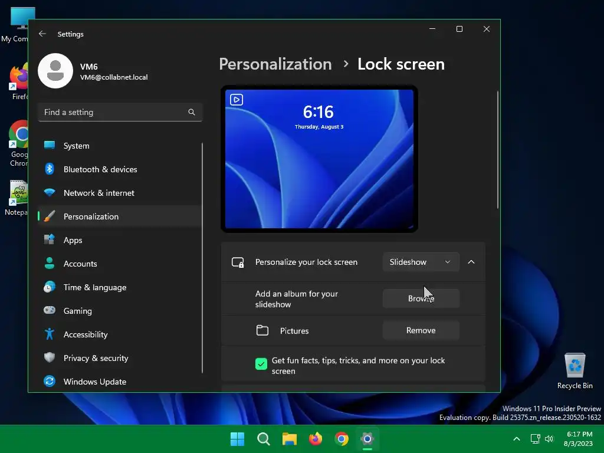The width and height of the screenshot is (604, 453).
Task: Click the Pictures folder icon
Action: [x=262, y=330]
